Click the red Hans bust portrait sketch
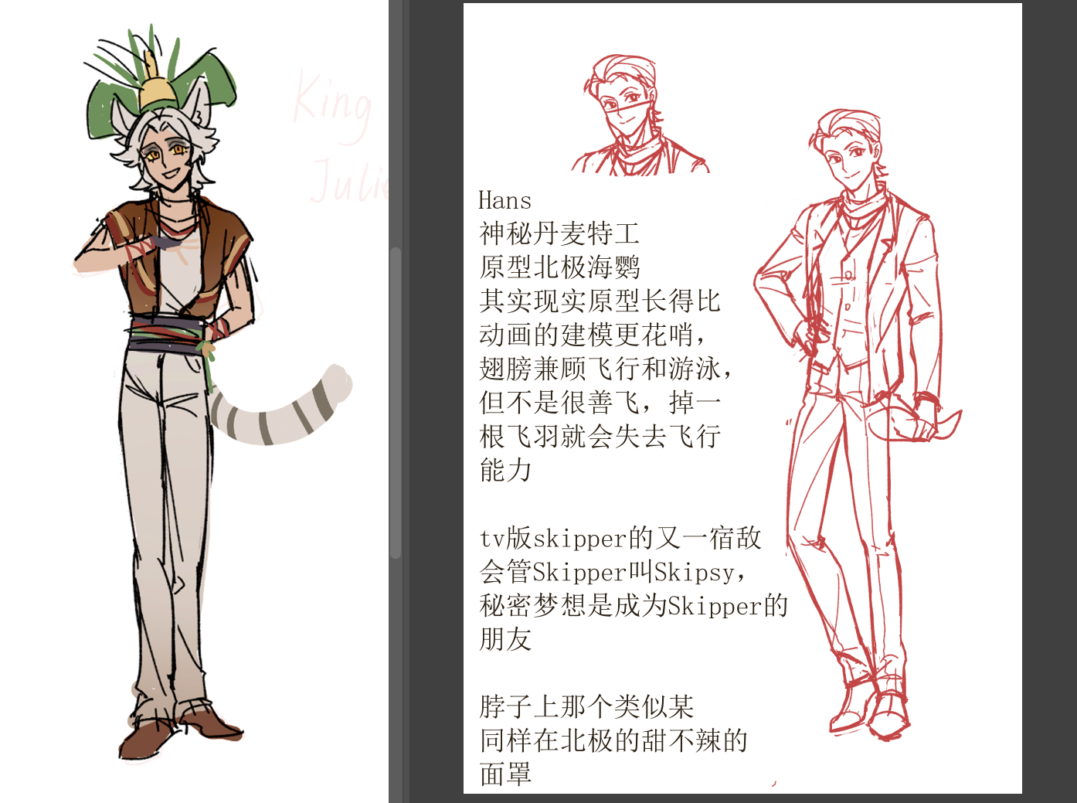Screen dimensions: 1077x803 click(x=634, y=116)
